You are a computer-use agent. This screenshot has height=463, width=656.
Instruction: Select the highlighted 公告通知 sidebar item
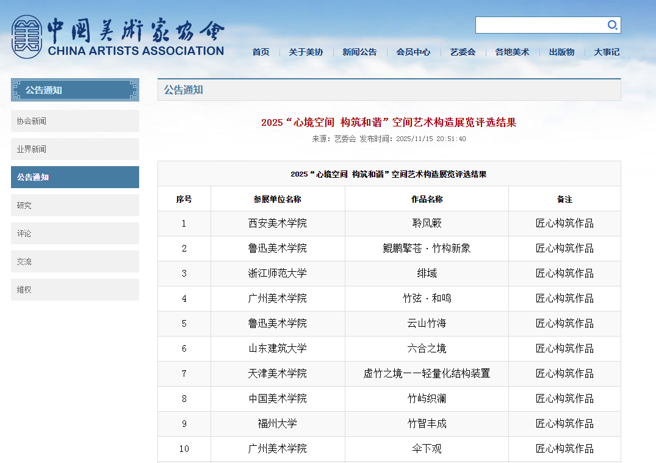(75, 177)
